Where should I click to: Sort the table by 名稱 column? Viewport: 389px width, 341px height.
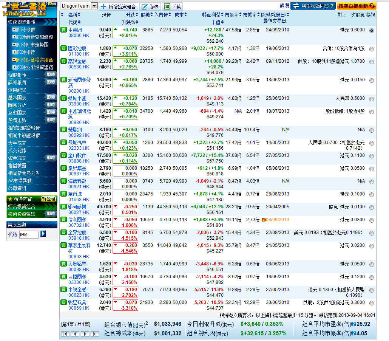pos(74,15)
